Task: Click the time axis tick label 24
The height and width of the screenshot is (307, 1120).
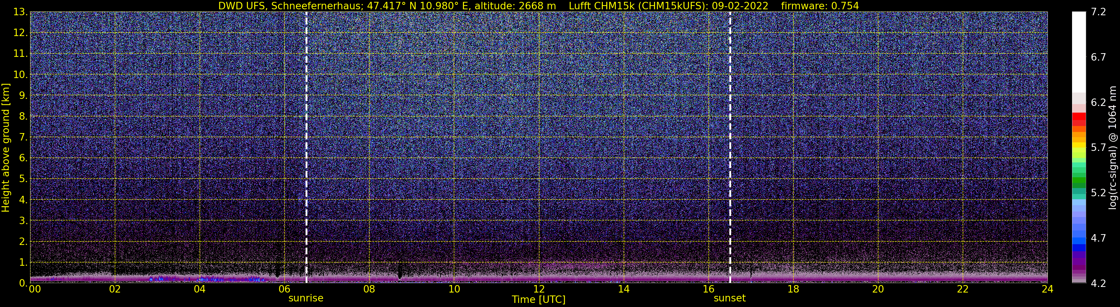Action: coord(1048,289)
